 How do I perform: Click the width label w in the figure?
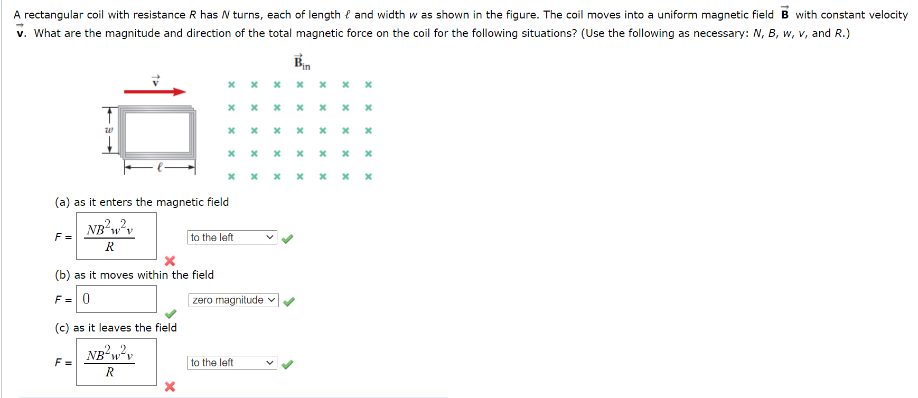pyautogui.click(x=108, y=130)
